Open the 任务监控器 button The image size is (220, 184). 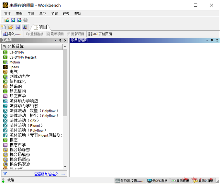[x=130, y=181]
